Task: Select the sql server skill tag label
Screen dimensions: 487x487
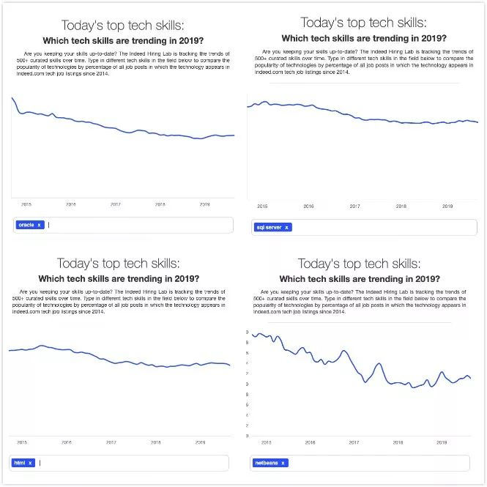Action: [268, 227]
